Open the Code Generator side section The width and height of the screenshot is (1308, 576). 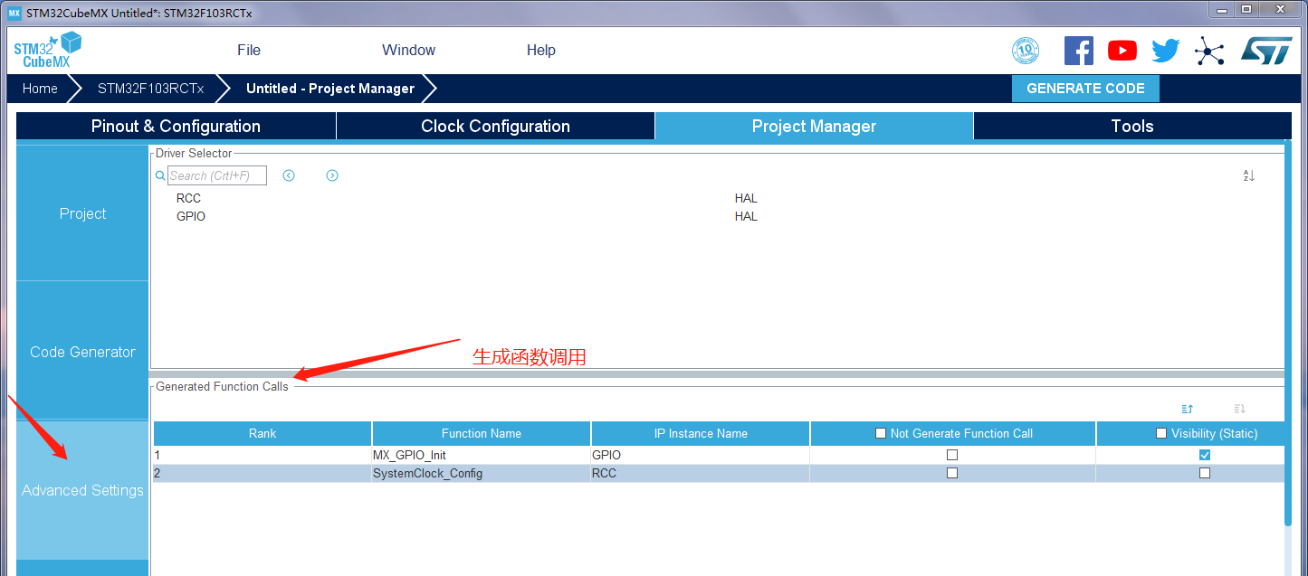[x=82, y=352]
